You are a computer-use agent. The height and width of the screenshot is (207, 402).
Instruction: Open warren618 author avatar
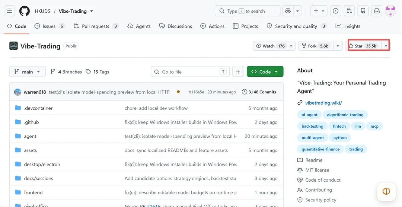point(18,92)
